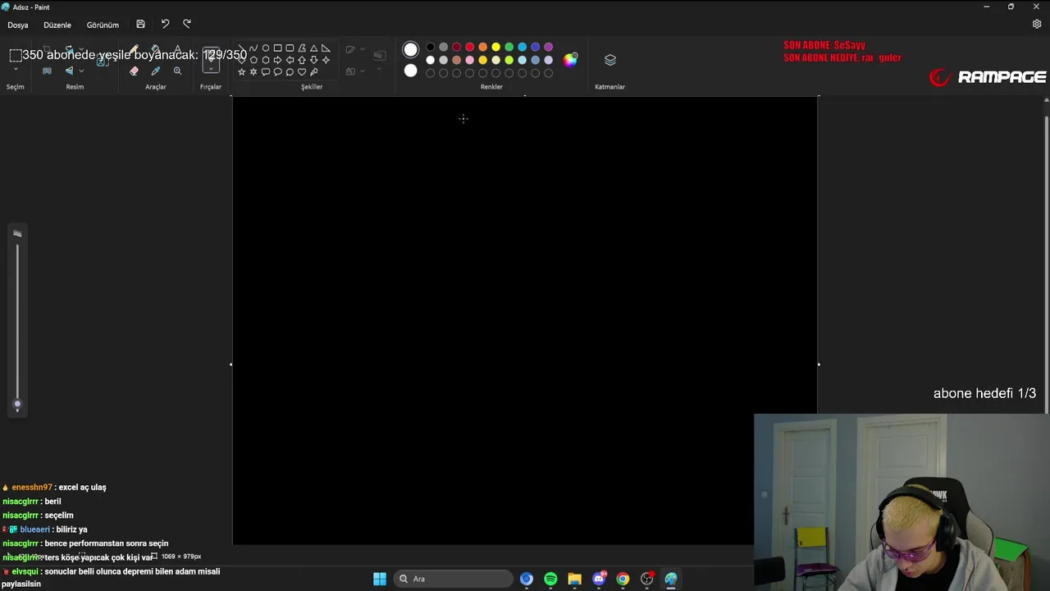Viewport: 1050px width, 591px height.
Task: Choose the Pentagon shape
Action: (x=253, y=60)
